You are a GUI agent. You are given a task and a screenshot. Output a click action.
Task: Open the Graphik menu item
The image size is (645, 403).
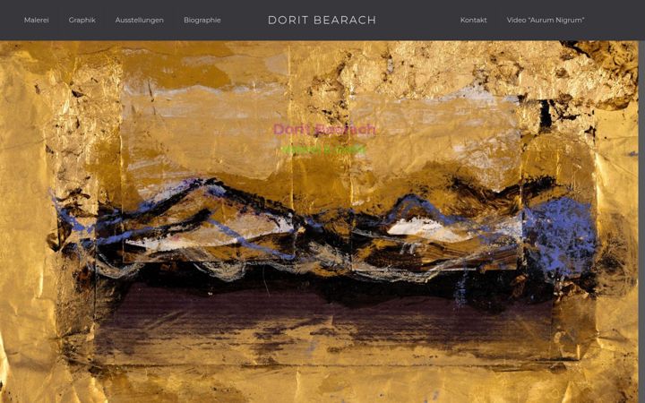click(82, 20)
